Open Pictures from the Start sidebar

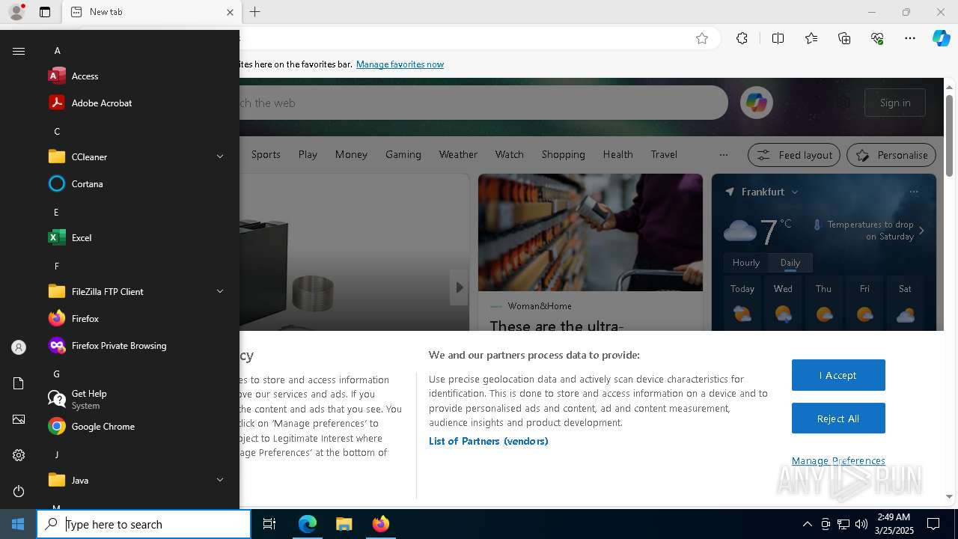coord(19,419)
